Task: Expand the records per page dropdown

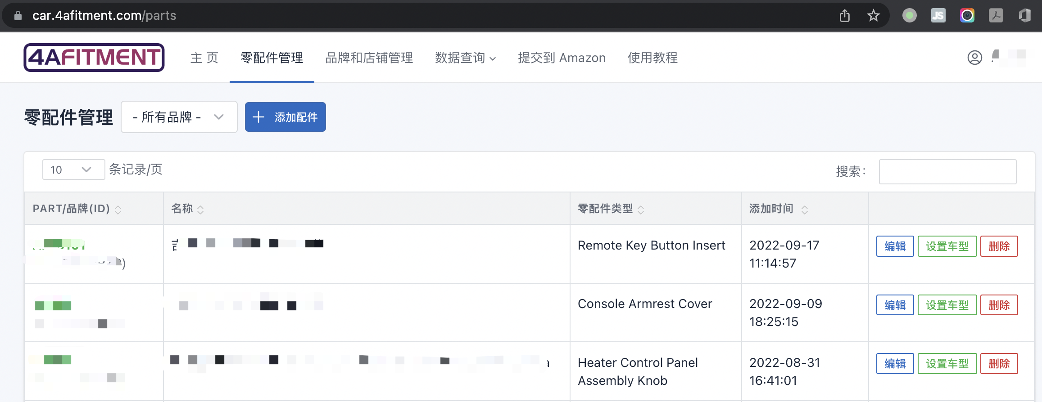Action: click(73, 170)
